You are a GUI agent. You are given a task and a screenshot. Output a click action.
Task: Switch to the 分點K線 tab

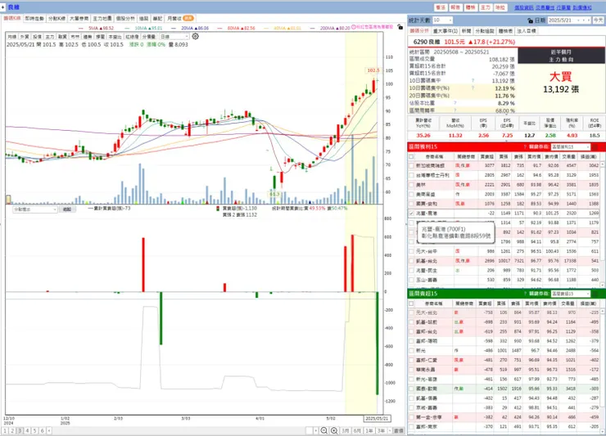pyautogui.click(x=57, y=18)
